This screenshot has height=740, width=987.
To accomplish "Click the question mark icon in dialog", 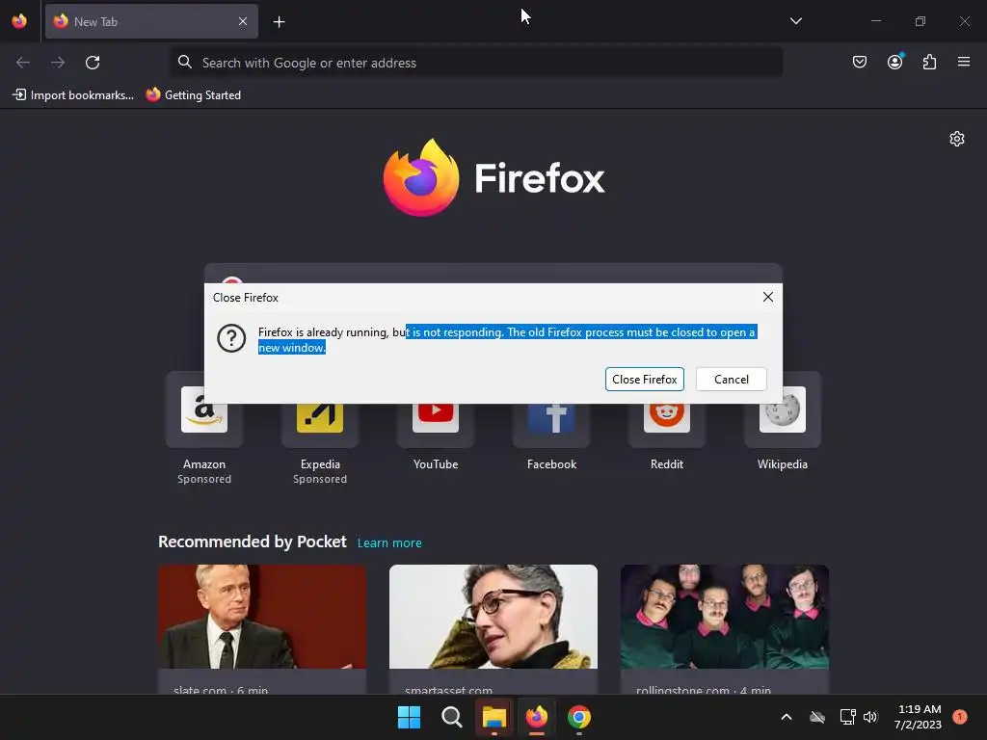I will pos(231,338).
